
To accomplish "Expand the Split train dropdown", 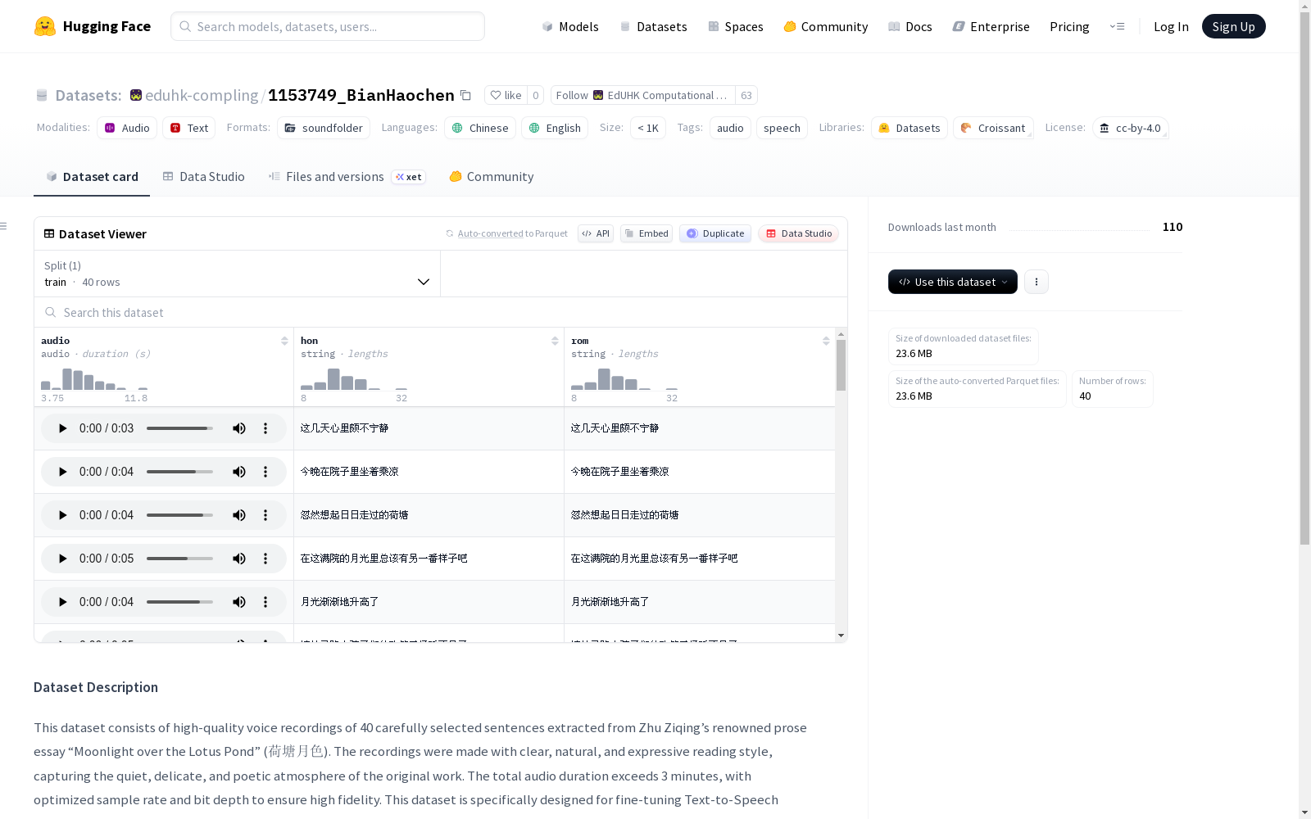I will pos(238,274).
